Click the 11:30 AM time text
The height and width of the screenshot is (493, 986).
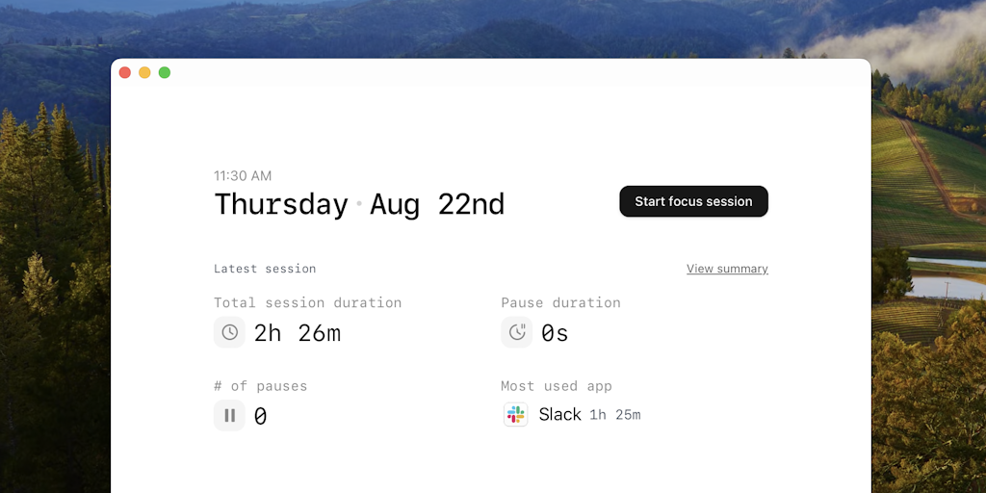[243, 176]
